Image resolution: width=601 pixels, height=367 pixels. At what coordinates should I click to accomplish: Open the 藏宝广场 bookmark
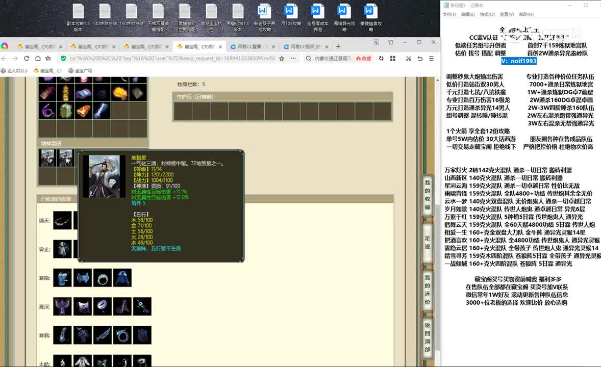81,71
